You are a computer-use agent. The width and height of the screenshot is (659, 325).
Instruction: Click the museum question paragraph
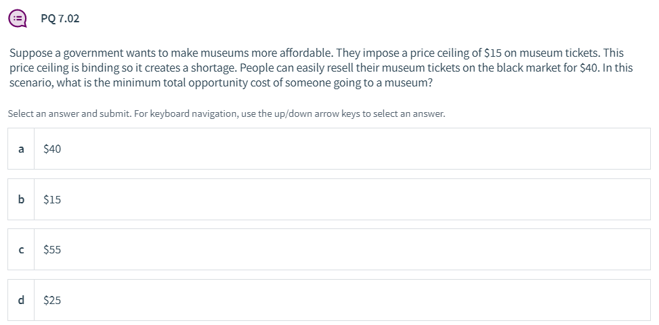[321, 68]
